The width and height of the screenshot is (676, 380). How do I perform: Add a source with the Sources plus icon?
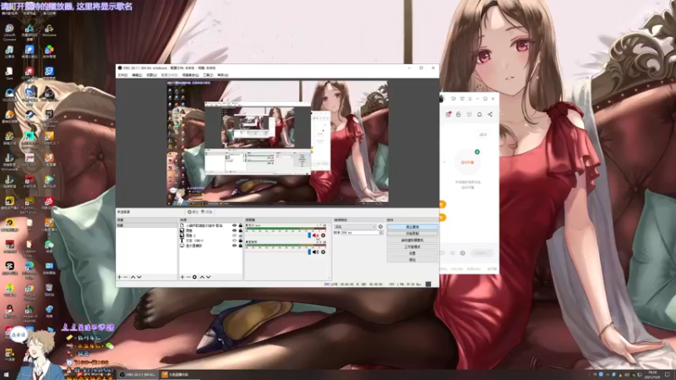183,277
